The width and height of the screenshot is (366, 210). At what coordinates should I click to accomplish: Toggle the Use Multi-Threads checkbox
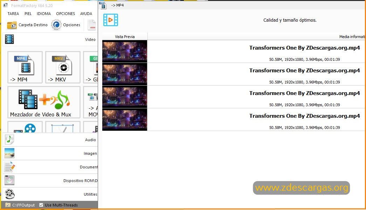pyautogui.click(x=41, y=205)
